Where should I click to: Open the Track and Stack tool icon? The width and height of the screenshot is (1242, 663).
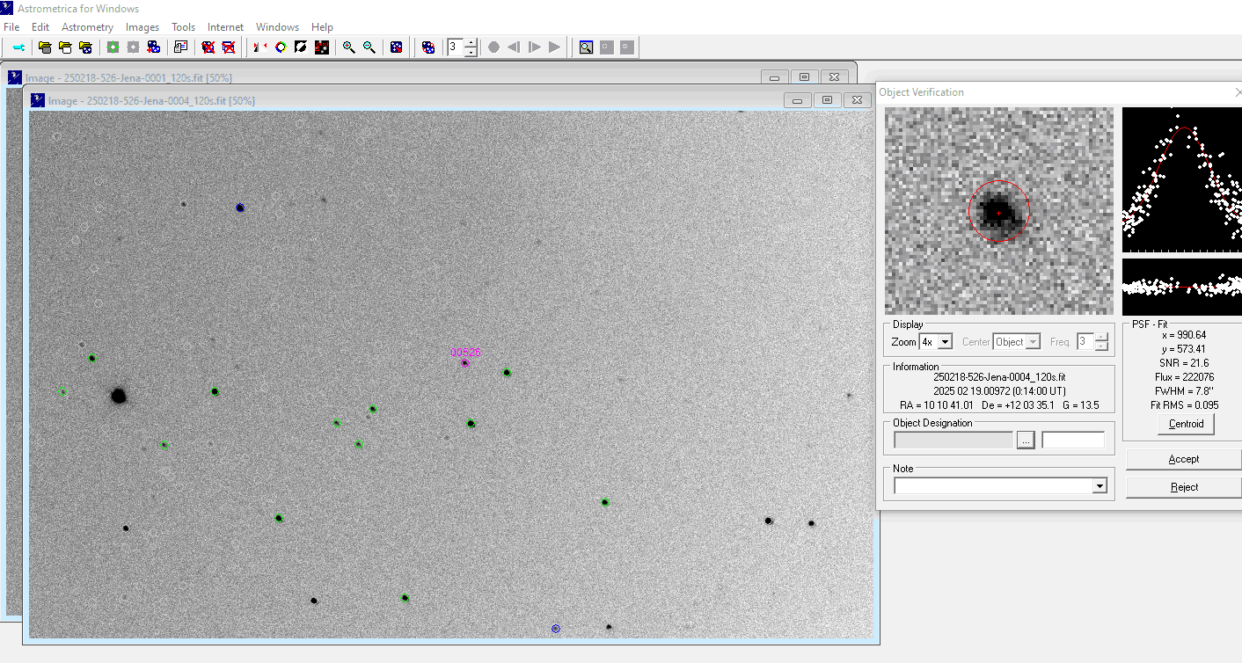coord(153,47)
